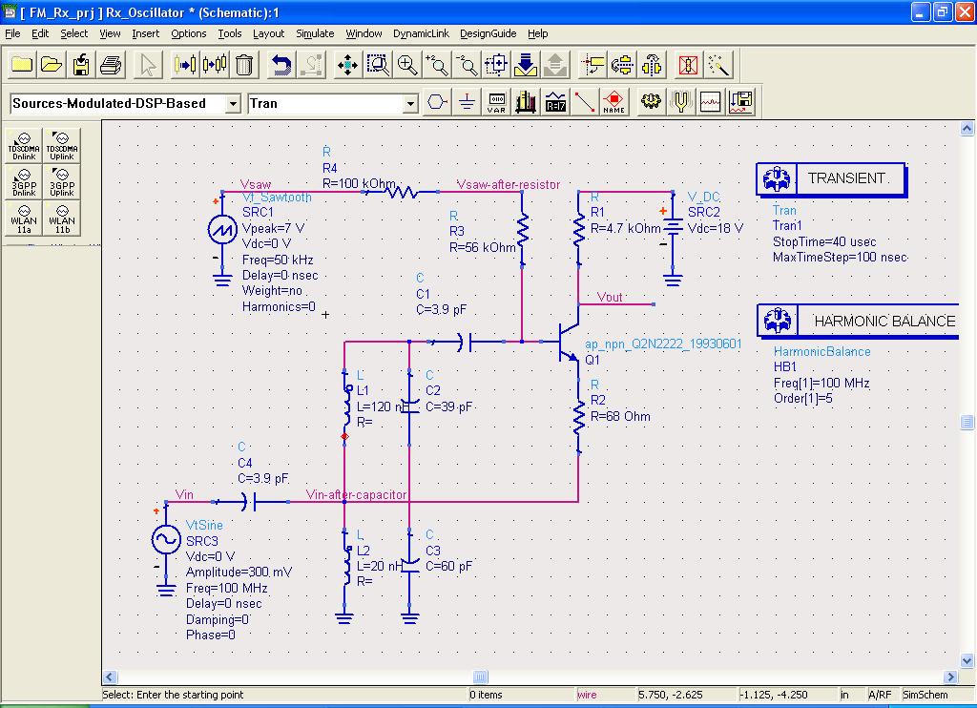Select the HARMONIC BALANCE controller block
Viewport: 977px width, 708px height.
857,322
